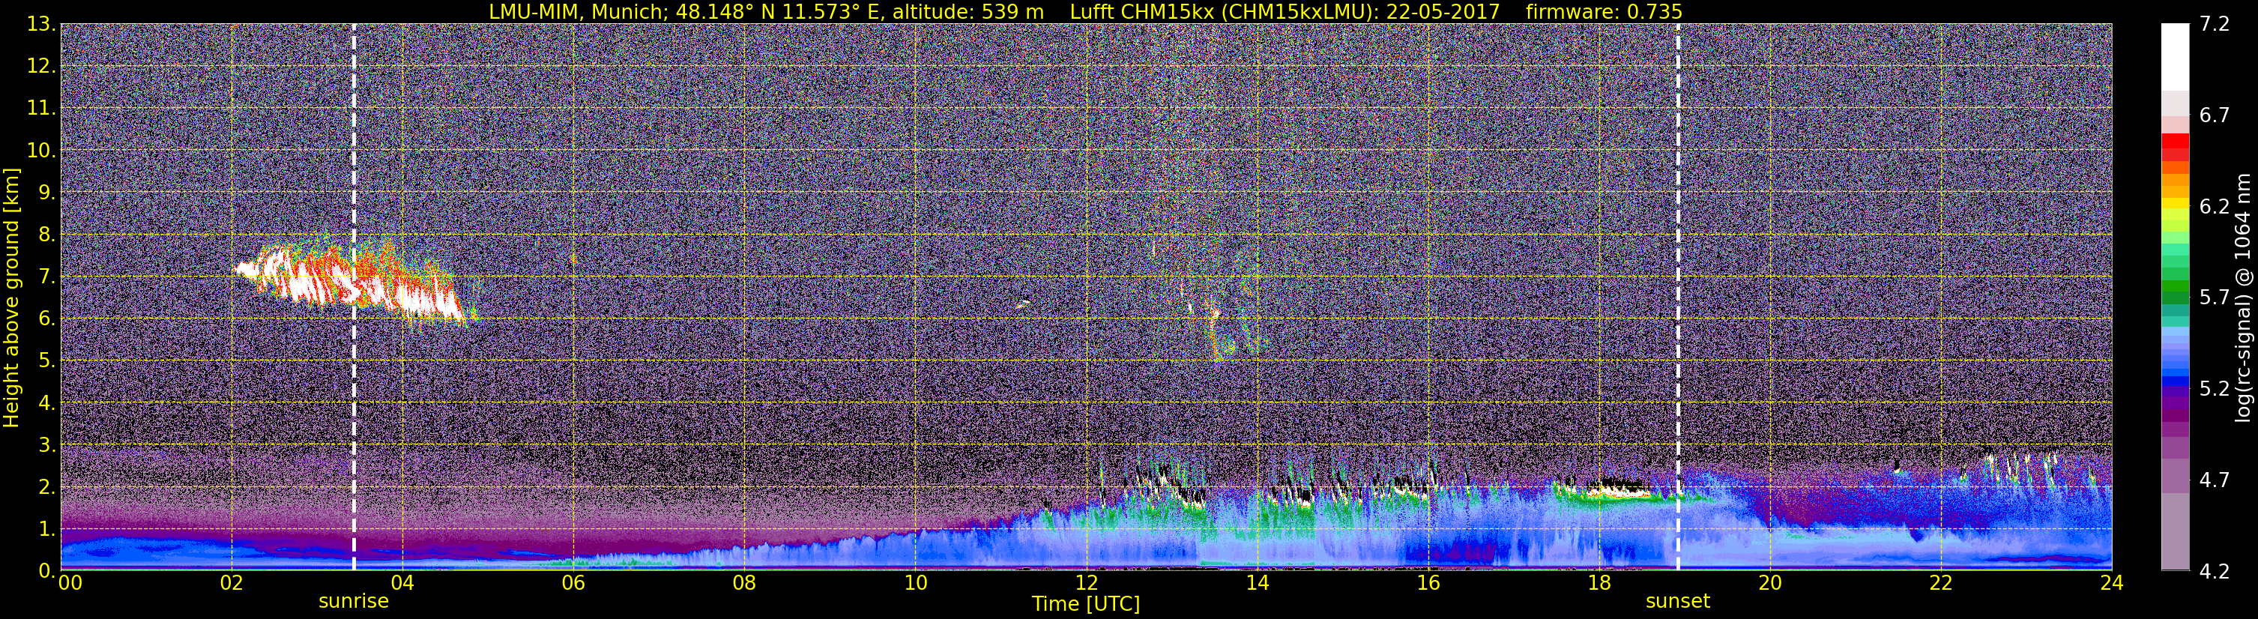Click the 'Height above ground [km]' axis label
Image resolution: width=2258 pixels, height=619 pixels.
pos(11,298)
